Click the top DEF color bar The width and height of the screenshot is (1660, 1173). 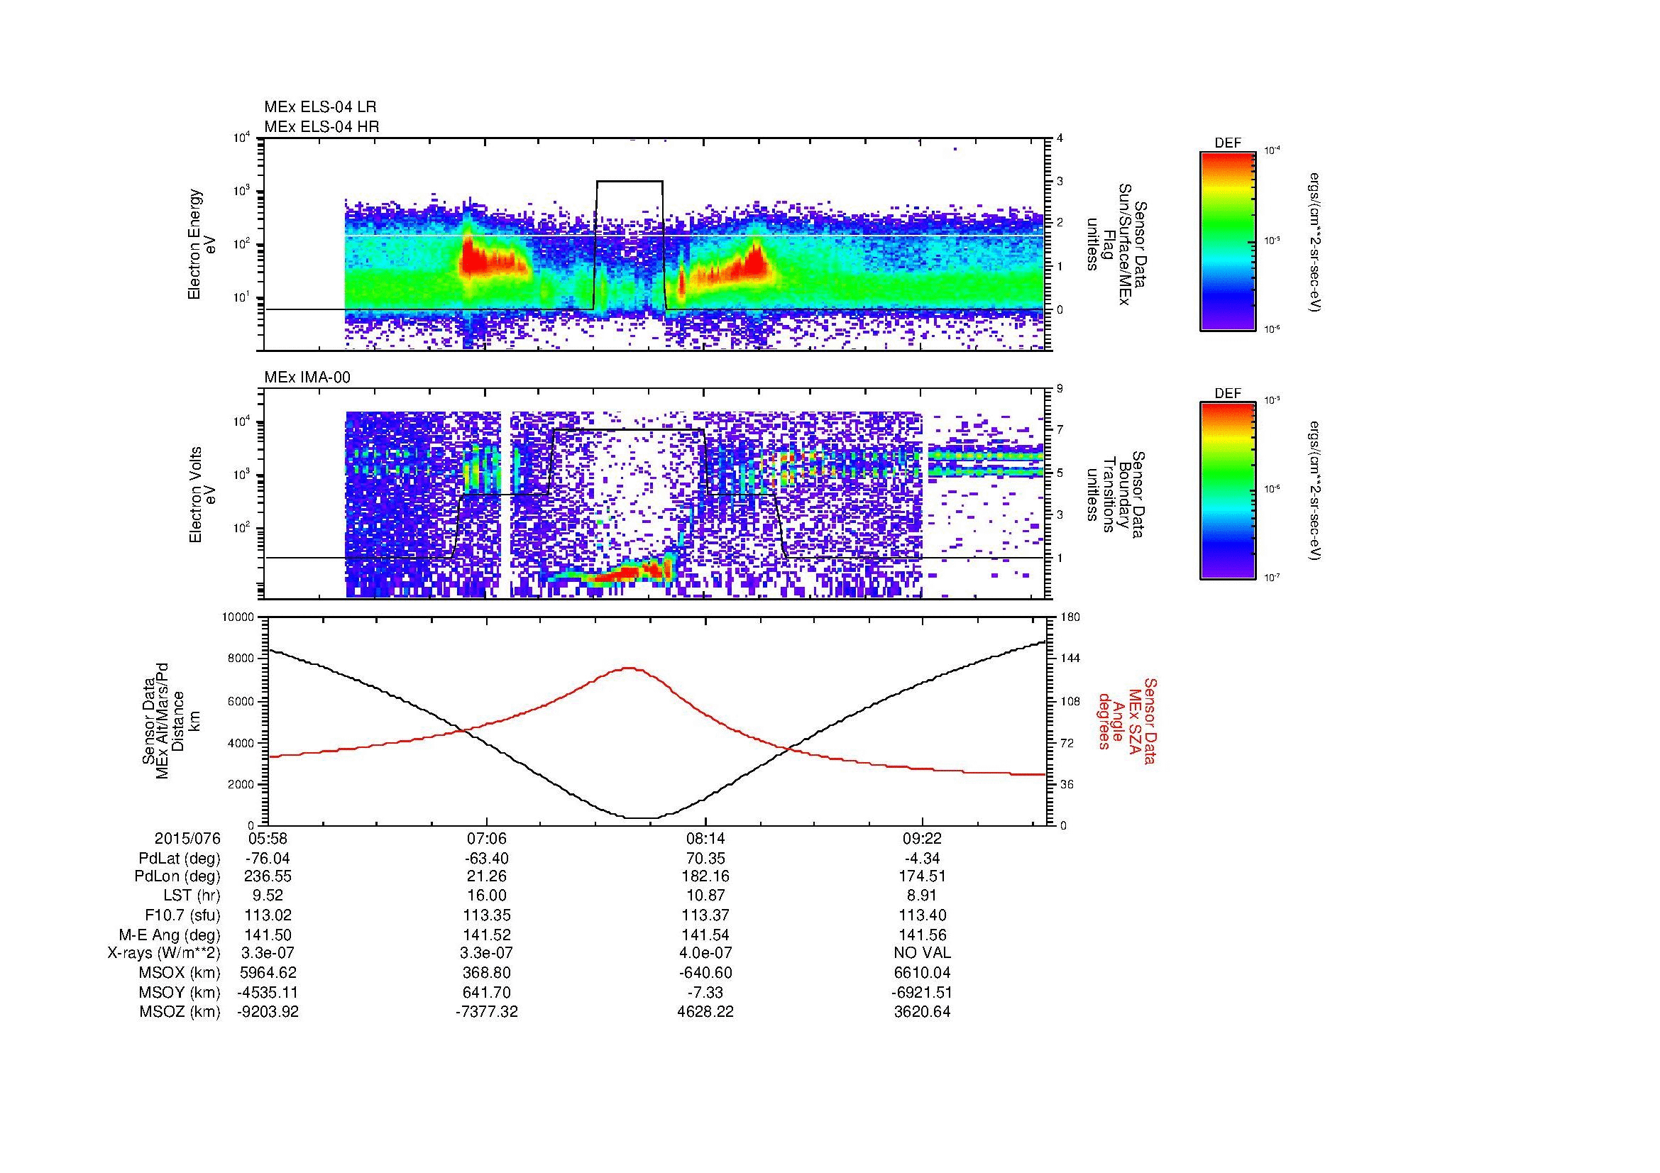(1228, 241)
